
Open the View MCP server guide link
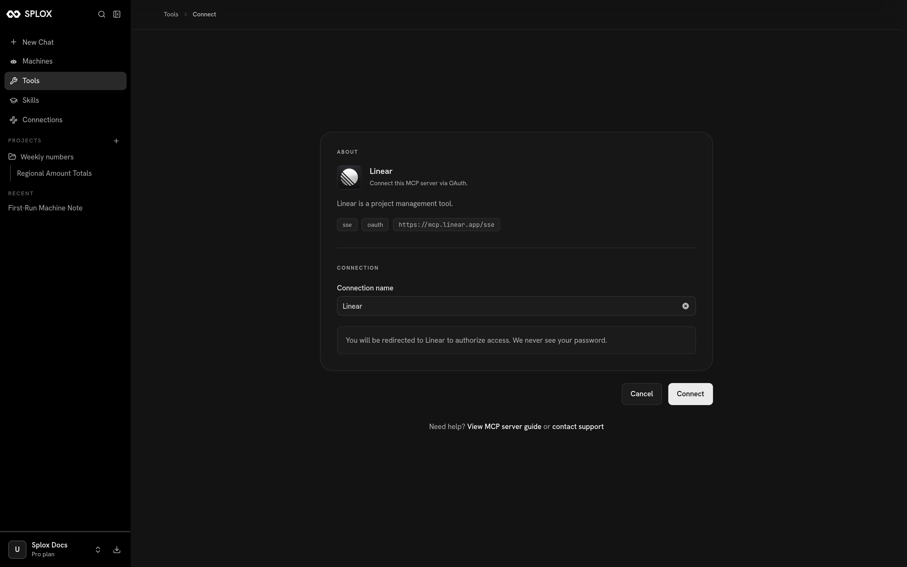click(x=504, y=427)
